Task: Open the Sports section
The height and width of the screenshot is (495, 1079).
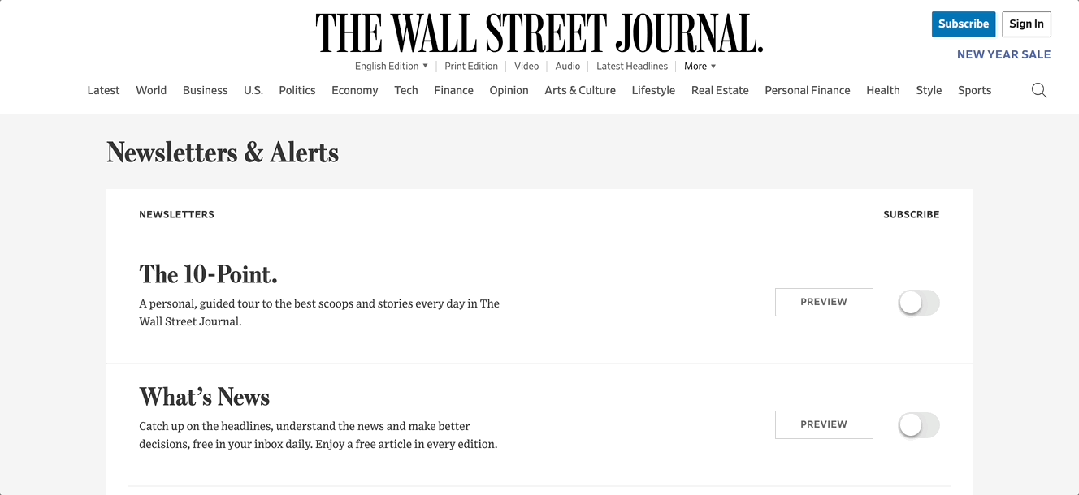Action: point(974,90)
